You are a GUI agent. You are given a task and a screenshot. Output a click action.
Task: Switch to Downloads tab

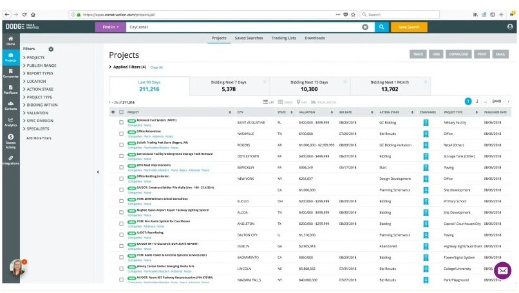[315, 38]
